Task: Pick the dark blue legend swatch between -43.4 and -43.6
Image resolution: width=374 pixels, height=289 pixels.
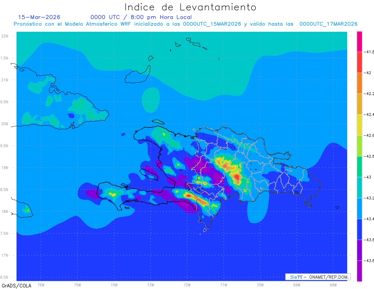Action: [x=359, y=229]
